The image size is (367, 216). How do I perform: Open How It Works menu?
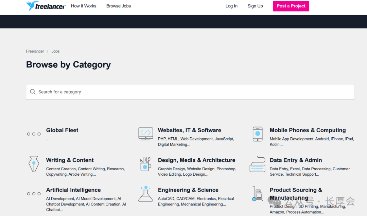coord(84,6)
